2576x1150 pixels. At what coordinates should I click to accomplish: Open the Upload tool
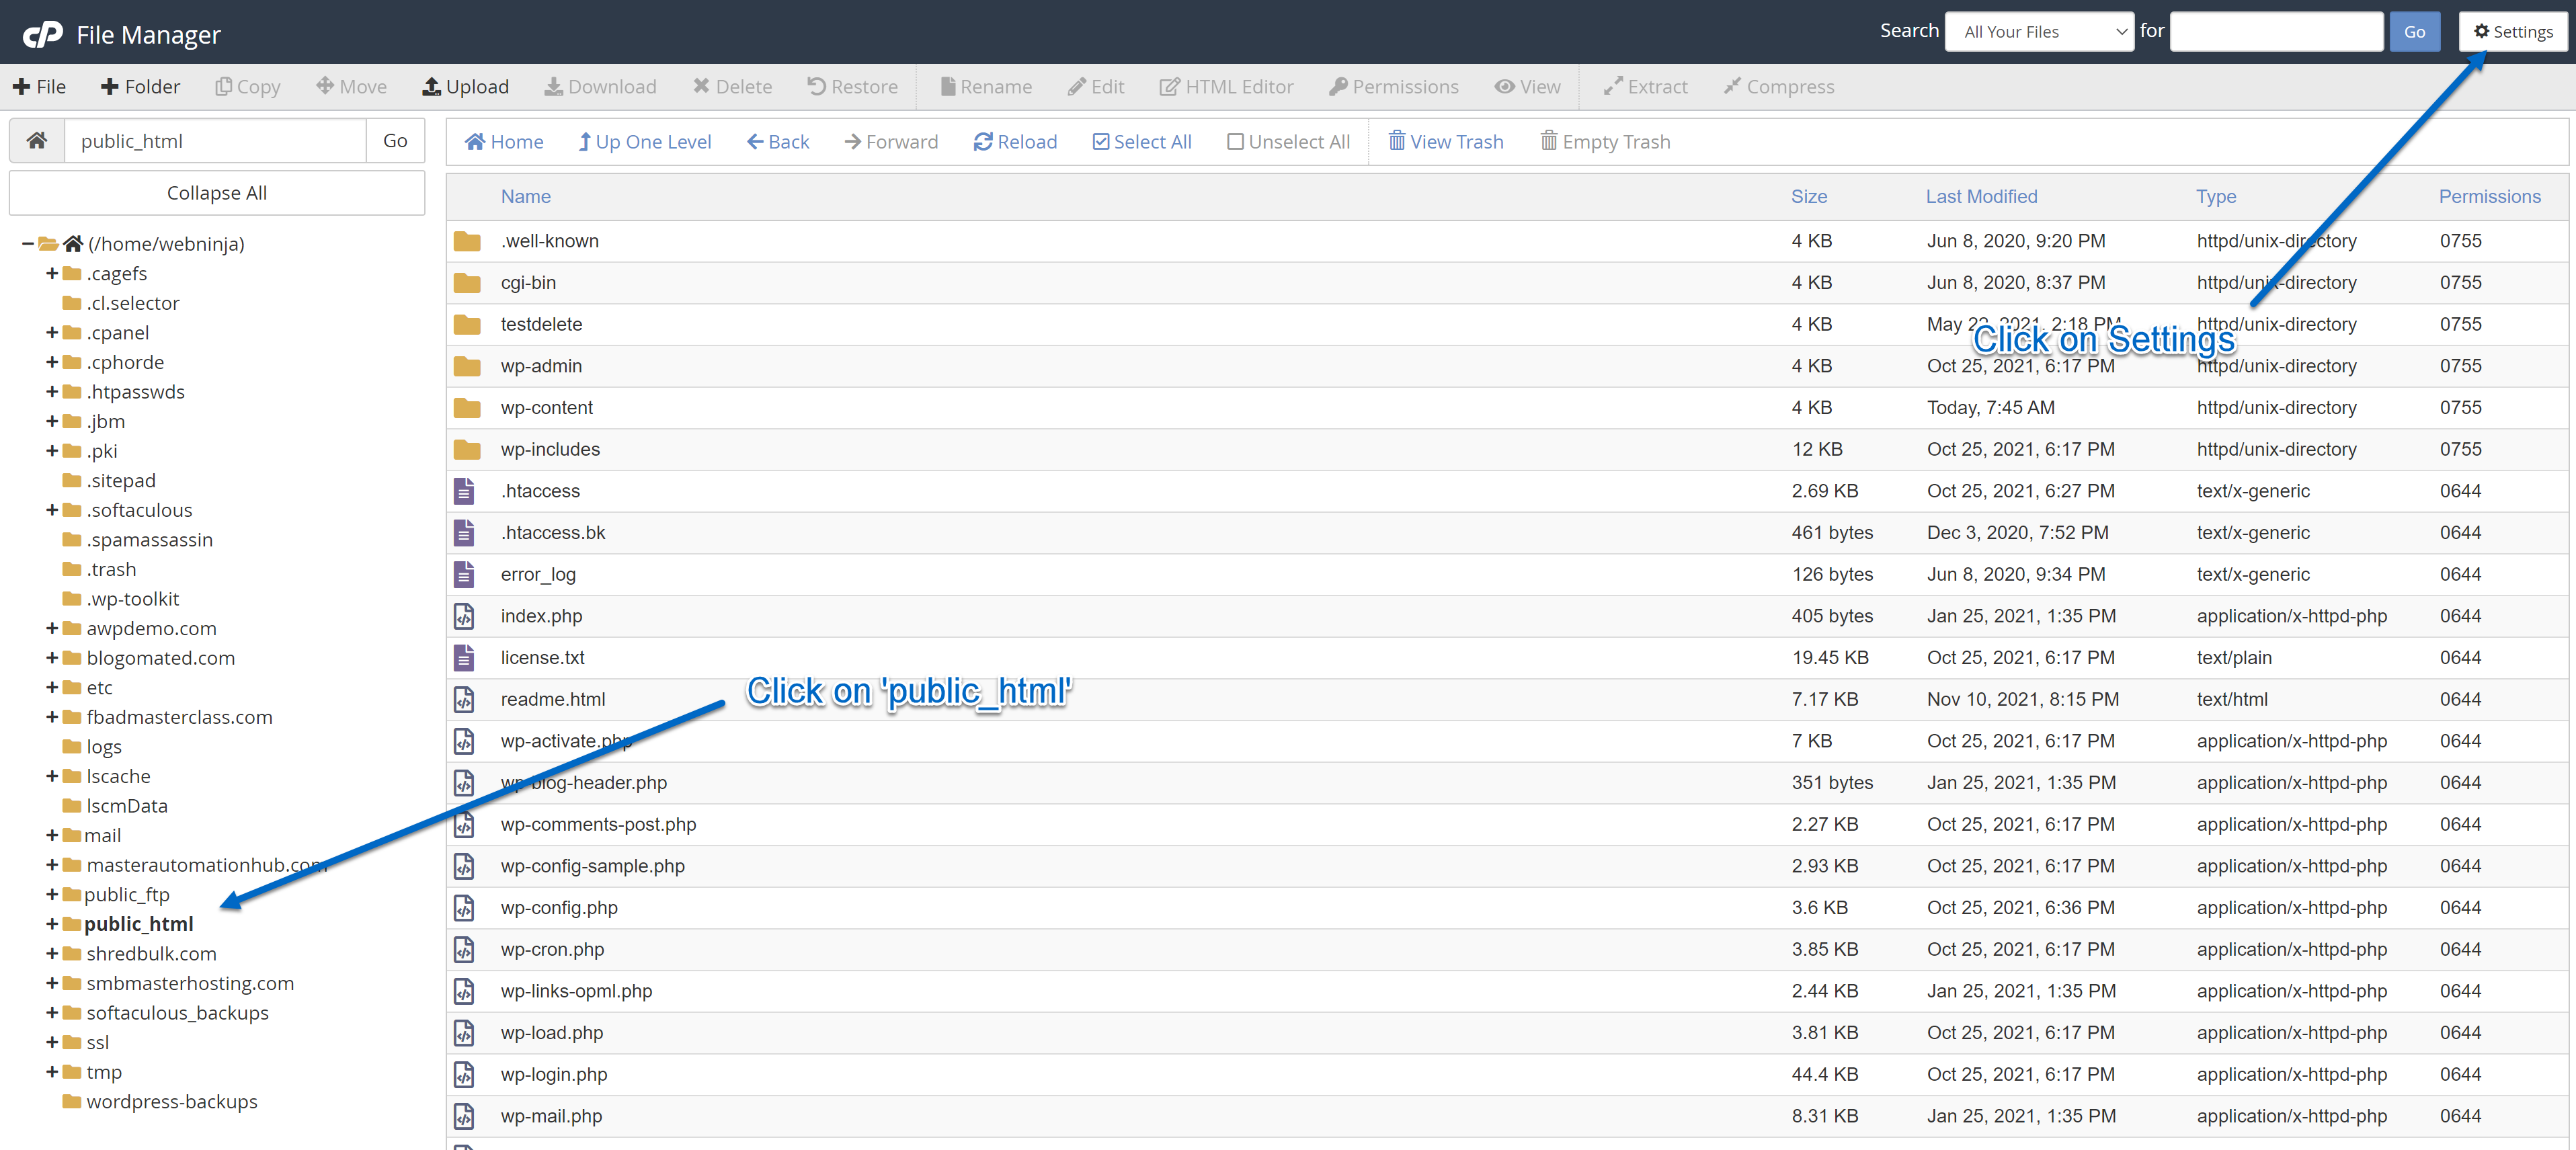pyautogui.click(x=466, y=87)
